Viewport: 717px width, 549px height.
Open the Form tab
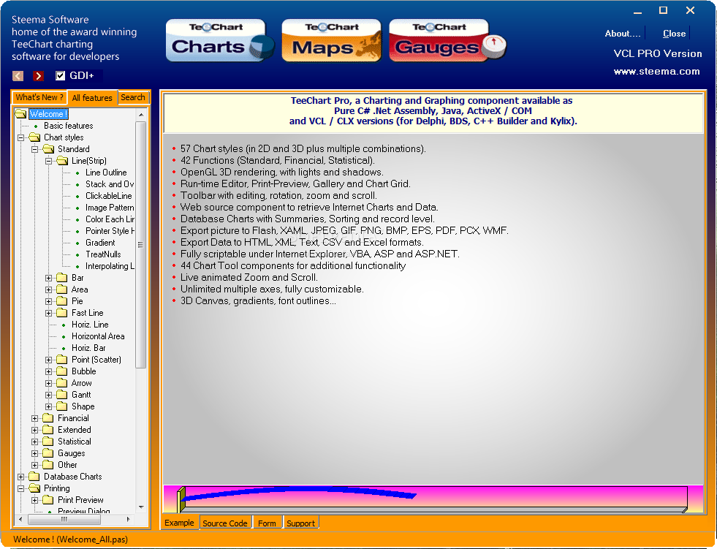click(267, 523)
